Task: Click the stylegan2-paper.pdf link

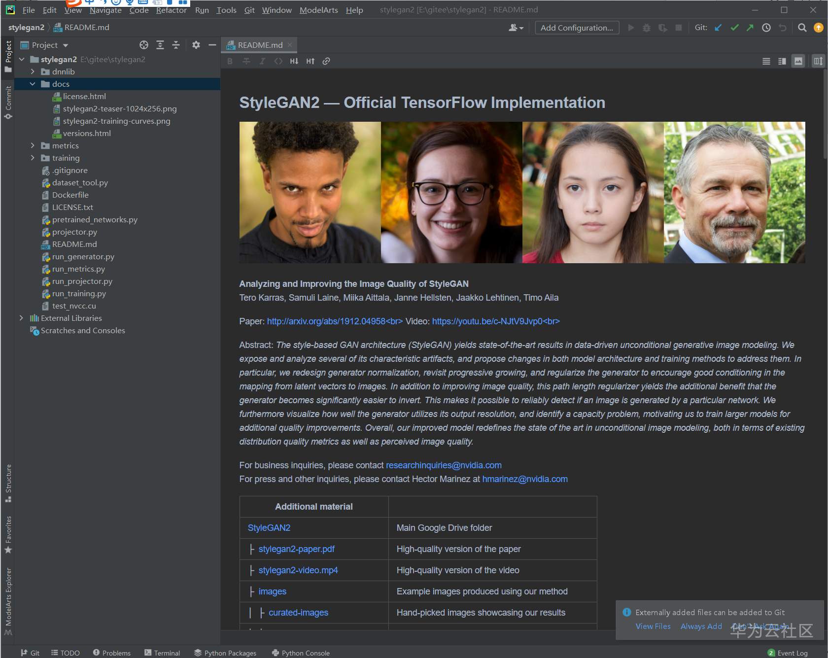Action: click(x=296, y=549)
